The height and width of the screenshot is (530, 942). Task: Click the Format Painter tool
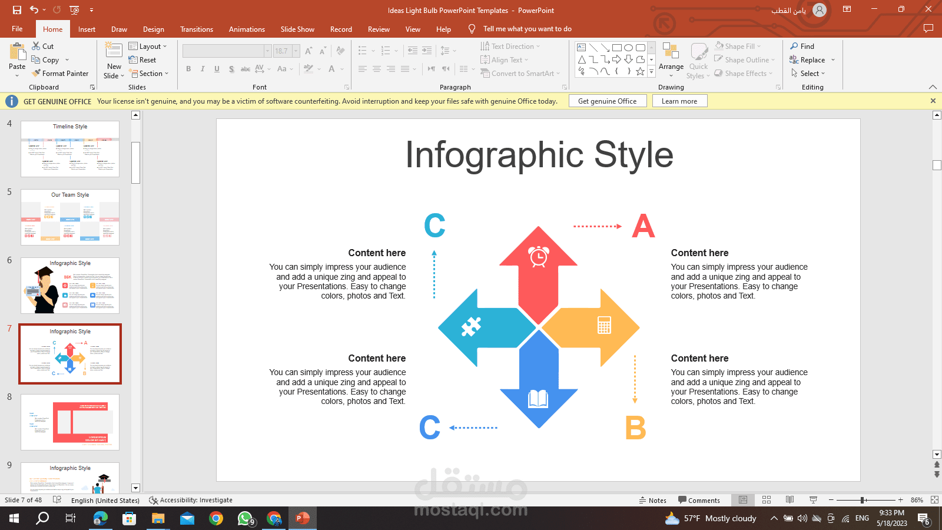[60, 74]
